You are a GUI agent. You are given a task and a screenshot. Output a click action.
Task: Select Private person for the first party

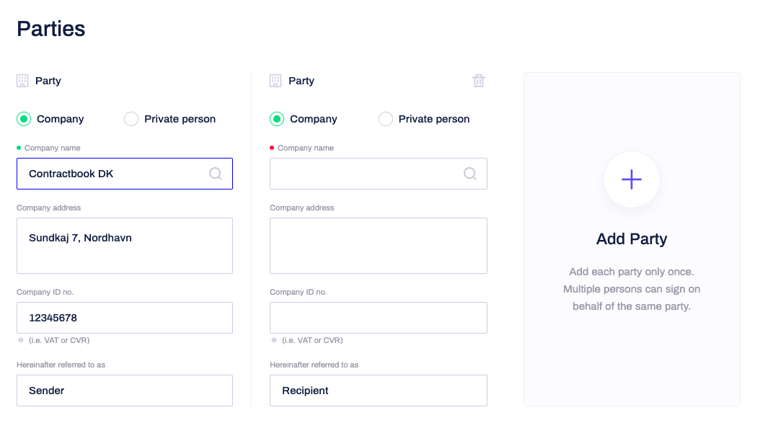coord(131,119)
